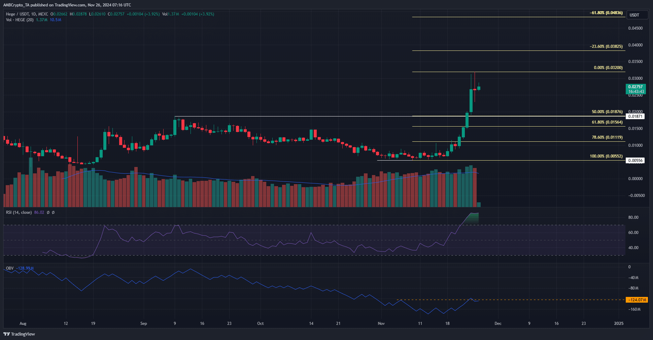Click the 2025 label on time axis

pyautogui.click(x=619, y=324)
